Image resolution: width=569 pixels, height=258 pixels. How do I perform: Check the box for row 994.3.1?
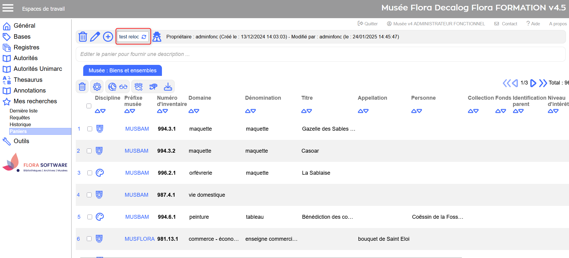[x=90, y=129]
